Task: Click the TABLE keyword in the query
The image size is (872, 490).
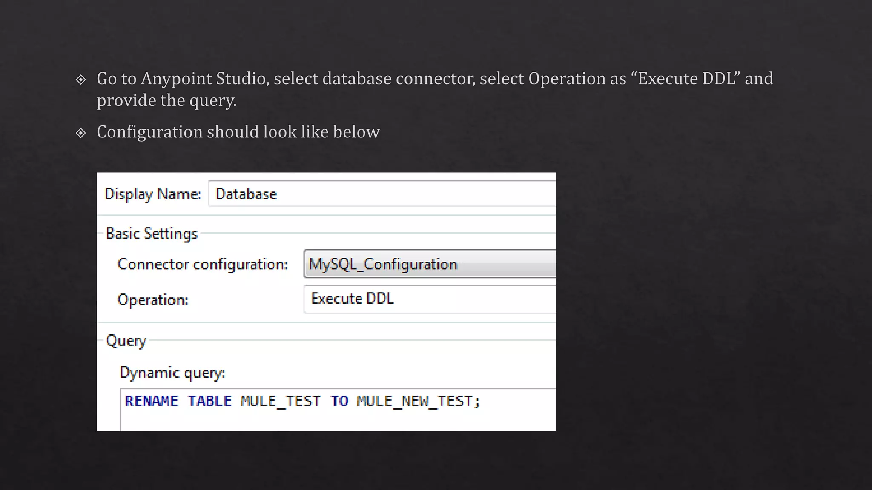Action: point(209,401)
